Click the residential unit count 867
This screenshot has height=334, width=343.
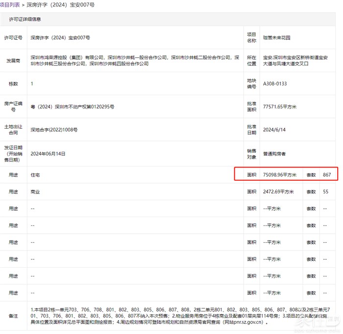coord(327,174)
